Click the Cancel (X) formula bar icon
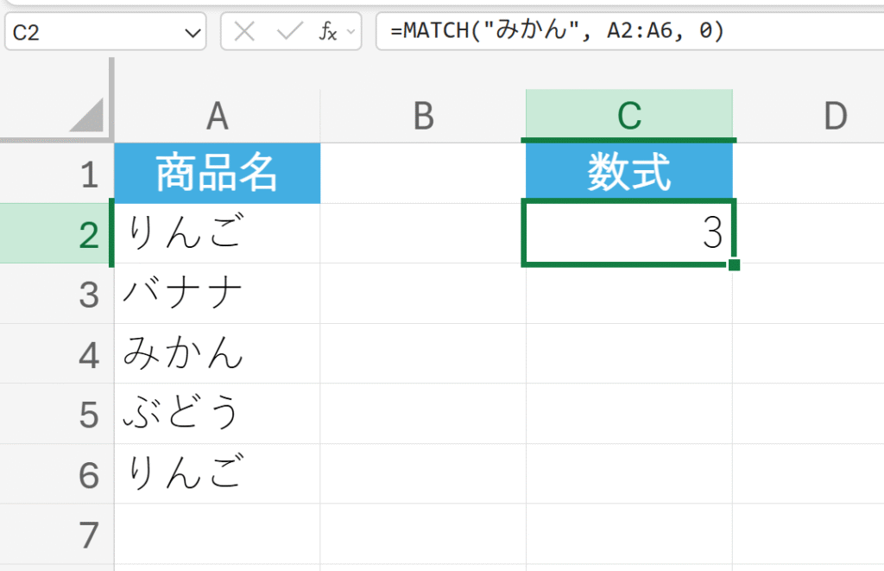This screenshot has height=571, width=884. (245, 33)
